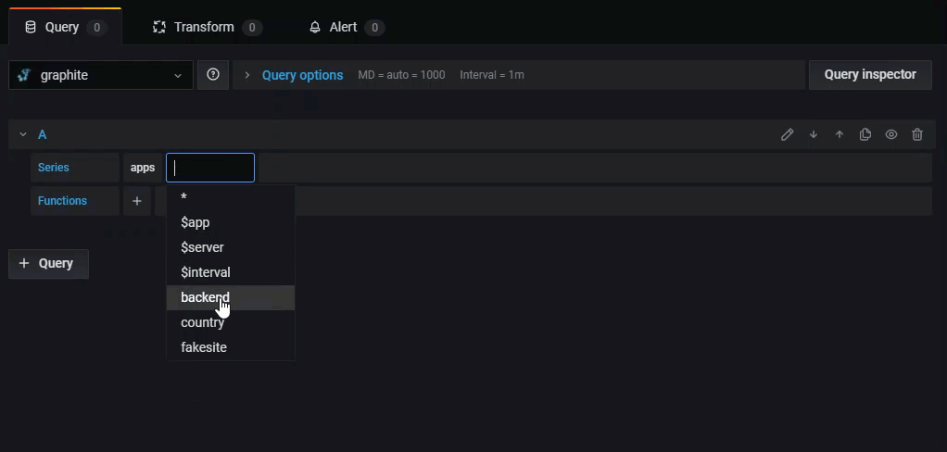The image size is (947, 452).
Task: Add a function with plus icon
Action: 137,201
